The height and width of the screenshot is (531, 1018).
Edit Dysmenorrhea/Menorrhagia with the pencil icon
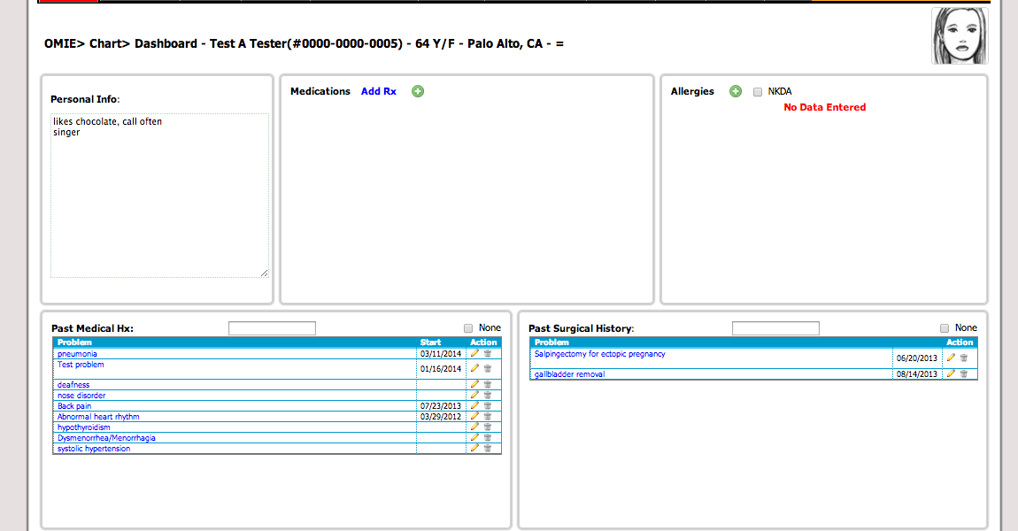[474, 437]
